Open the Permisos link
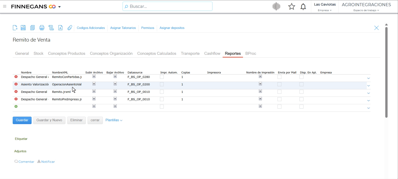 (148, 28)
